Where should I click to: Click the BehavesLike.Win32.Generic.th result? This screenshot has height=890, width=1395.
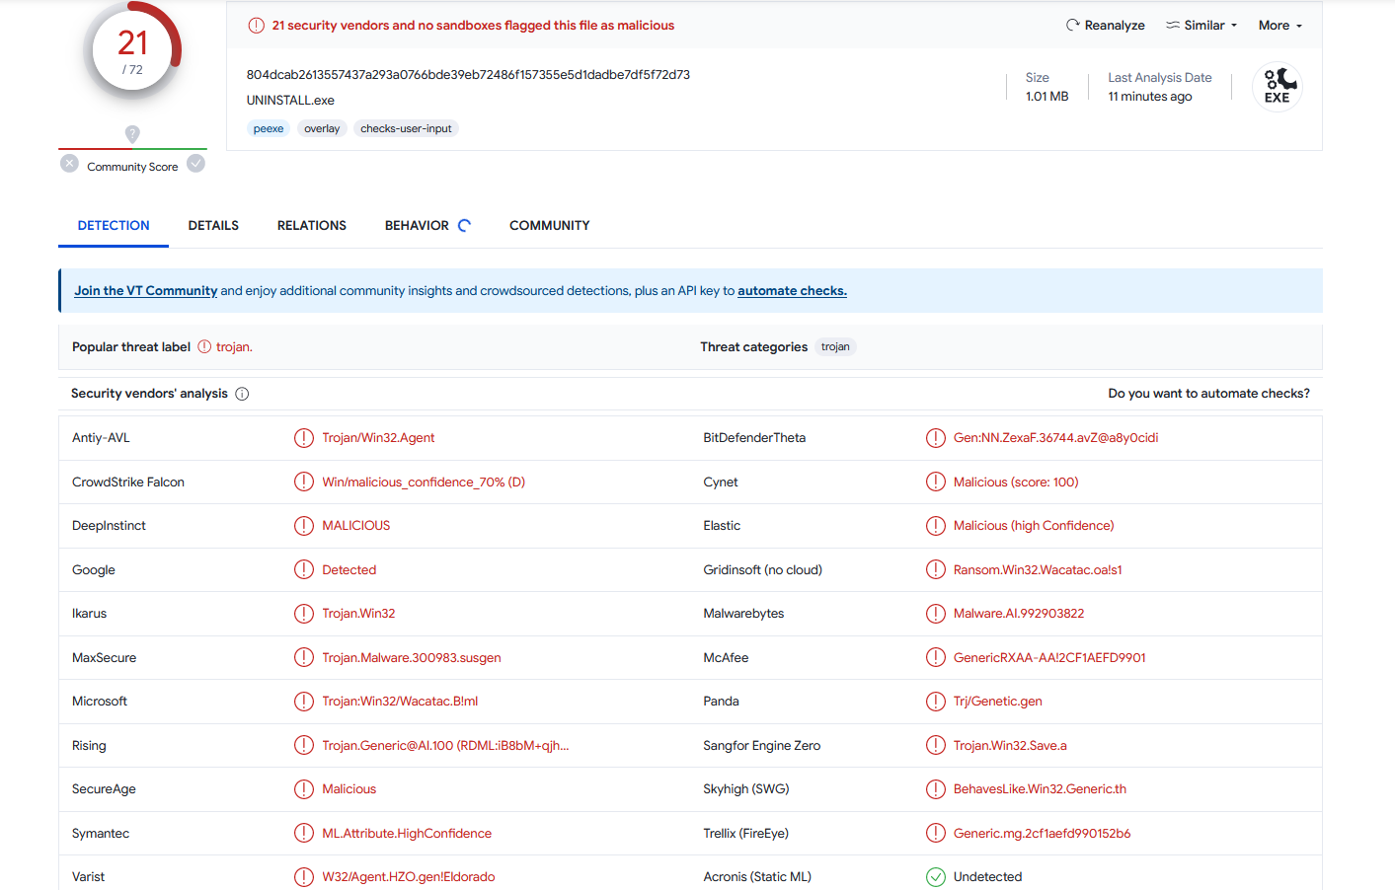[x=1040, y=789]
